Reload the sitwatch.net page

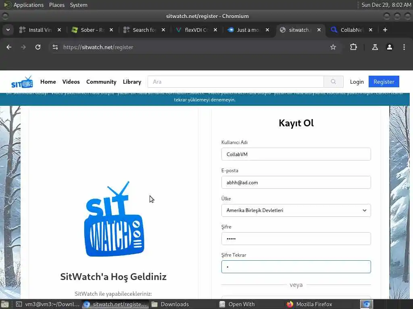(38, 47)
